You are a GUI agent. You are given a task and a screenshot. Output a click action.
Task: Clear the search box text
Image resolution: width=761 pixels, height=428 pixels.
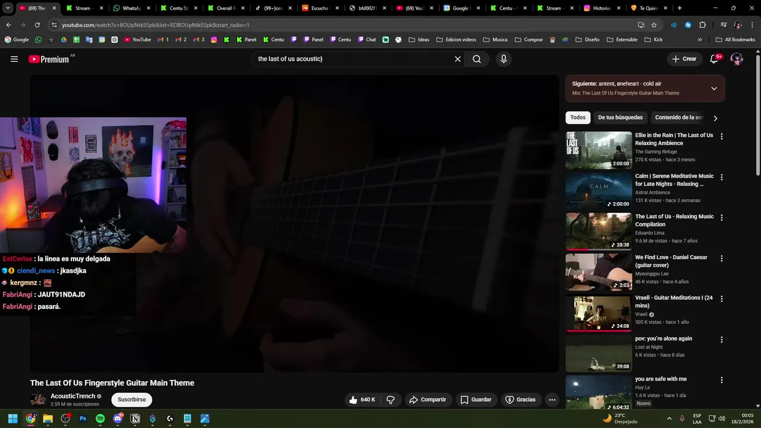click(458, 59)
